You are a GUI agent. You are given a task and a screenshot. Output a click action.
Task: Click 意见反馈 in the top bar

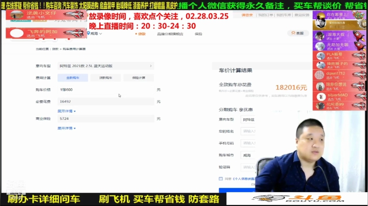302,15
